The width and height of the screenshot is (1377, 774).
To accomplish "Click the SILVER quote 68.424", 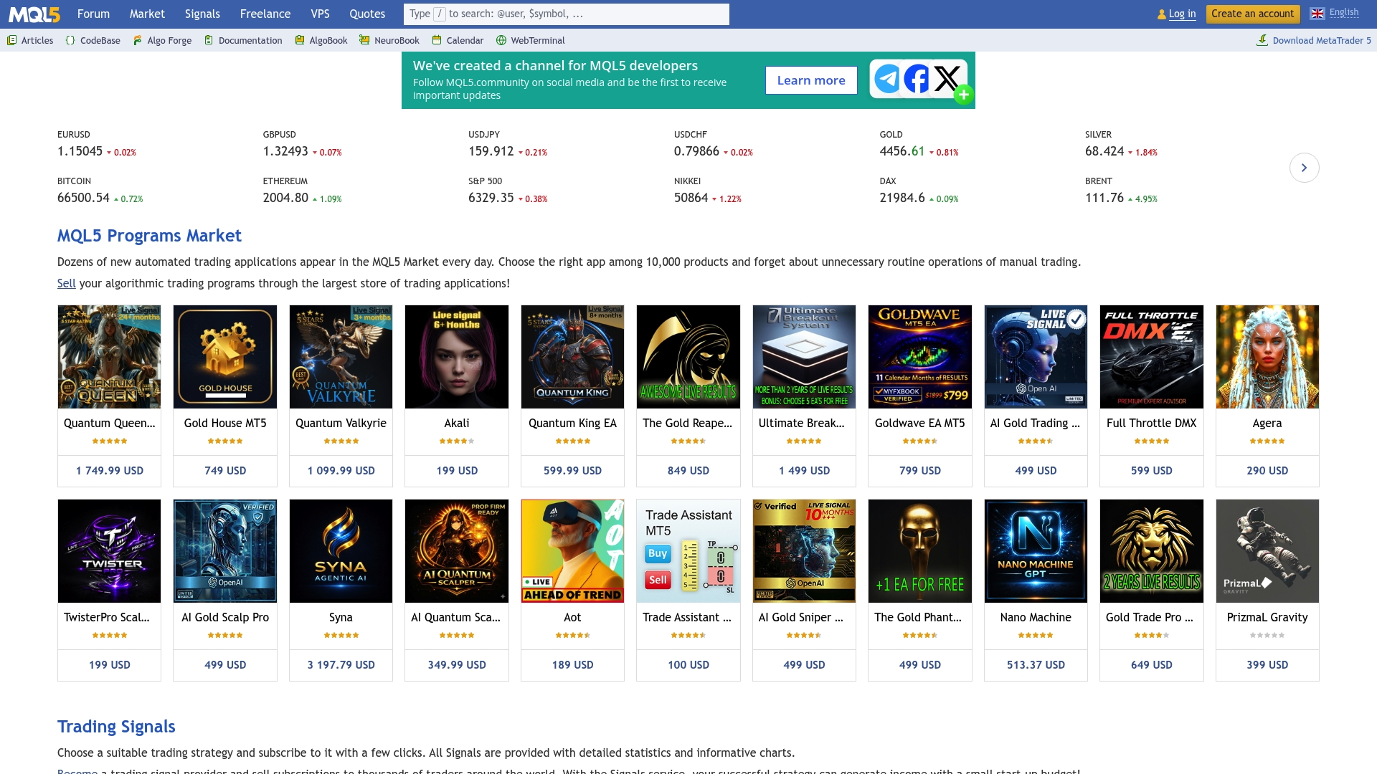I will (1104, 151).
